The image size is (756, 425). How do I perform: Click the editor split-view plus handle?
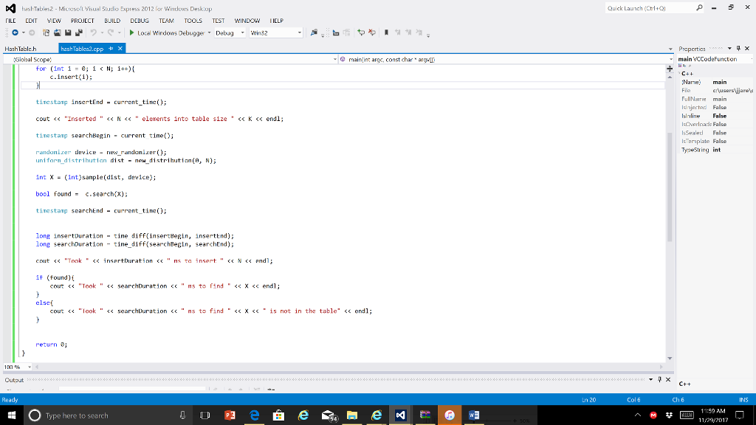[x=670, y=69]
